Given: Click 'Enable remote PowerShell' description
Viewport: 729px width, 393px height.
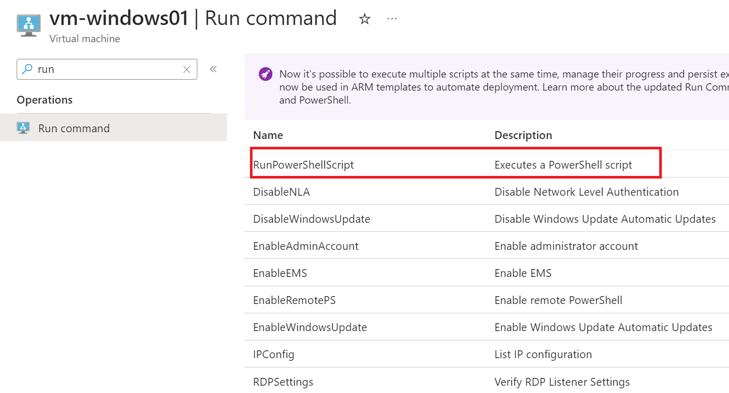Looking at the screenshot, I should (x=558, y=300).
